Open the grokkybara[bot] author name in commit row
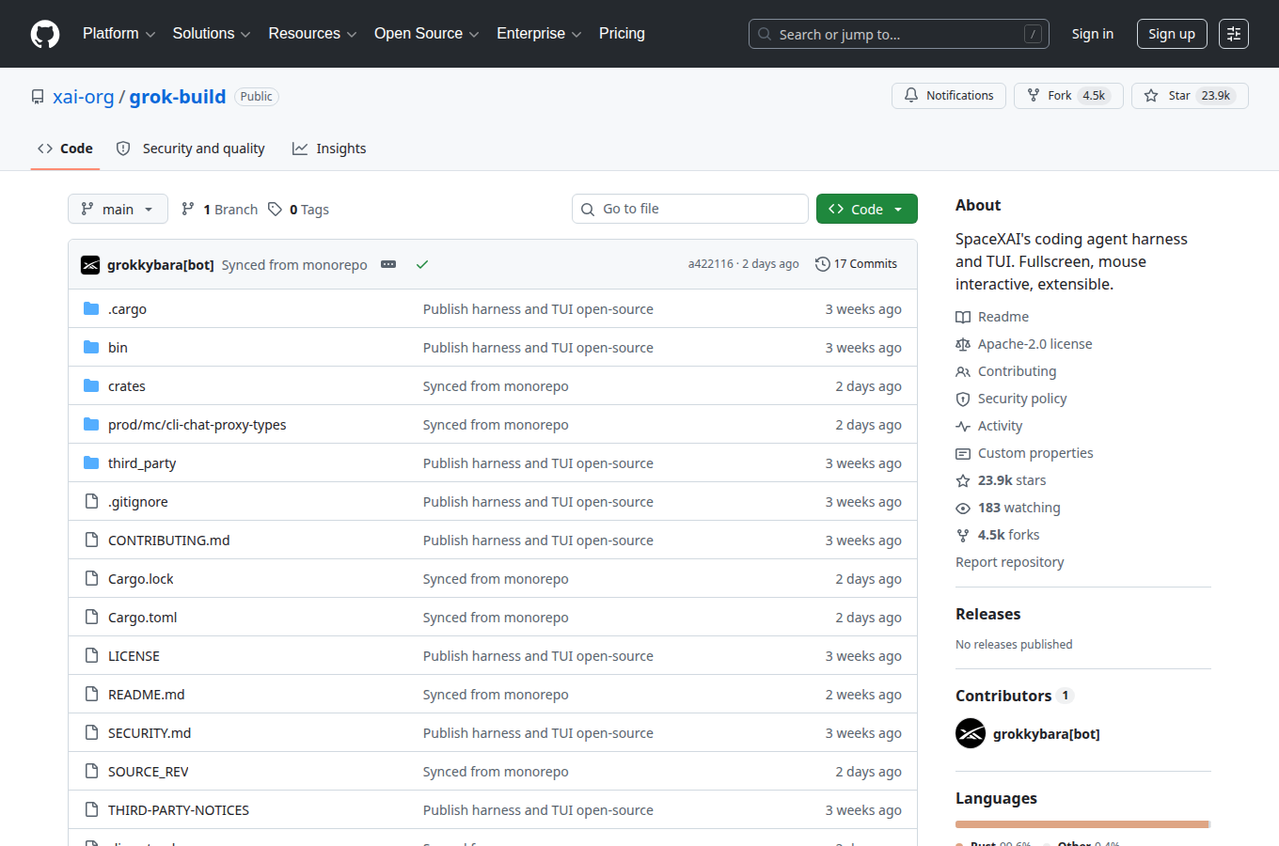The width and height of the screenshot is (1279, 846). click(x=161, y=265)
